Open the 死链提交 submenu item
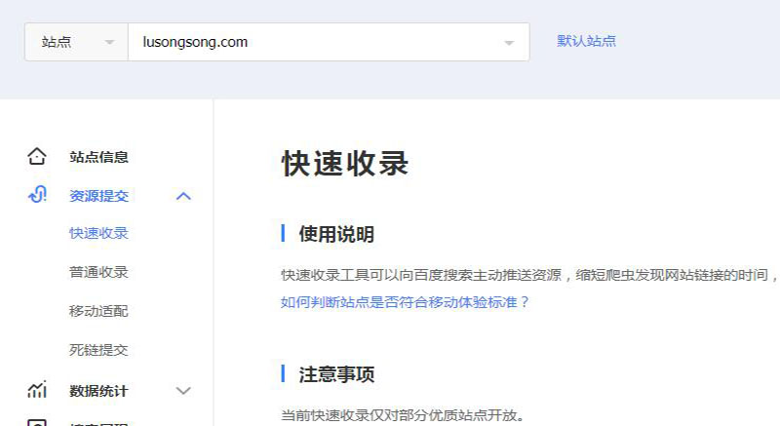The height and width of the screenshot is (426, 780). pos(98,350)
